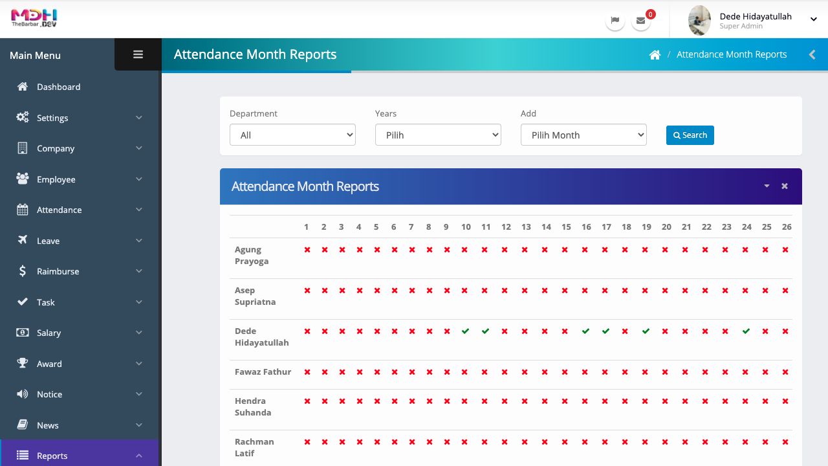
Task: Open the Pilih Month dropdown
Action: tap(583, 135)
